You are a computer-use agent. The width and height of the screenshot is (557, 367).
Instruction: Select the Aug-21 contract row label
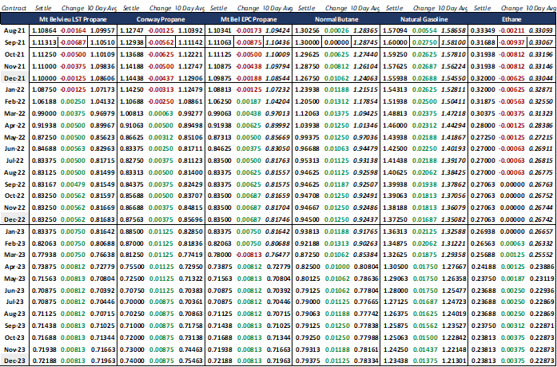pos(14,31)
